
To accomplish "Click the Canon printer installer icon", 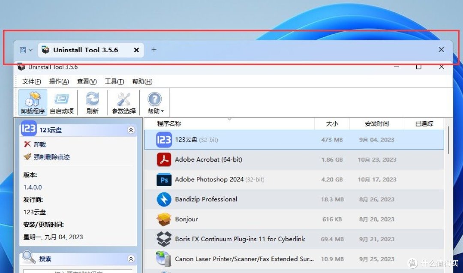I will click(164, 259).
